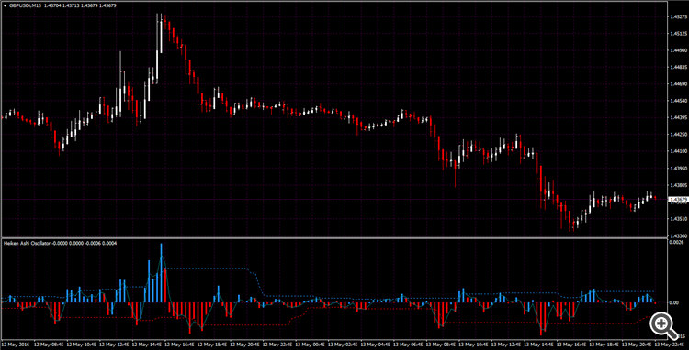This screenshot has width=689, height=350.
Task: Open the chart menu triangle beside GBPUSD,M15
Action: coord(5,5)
